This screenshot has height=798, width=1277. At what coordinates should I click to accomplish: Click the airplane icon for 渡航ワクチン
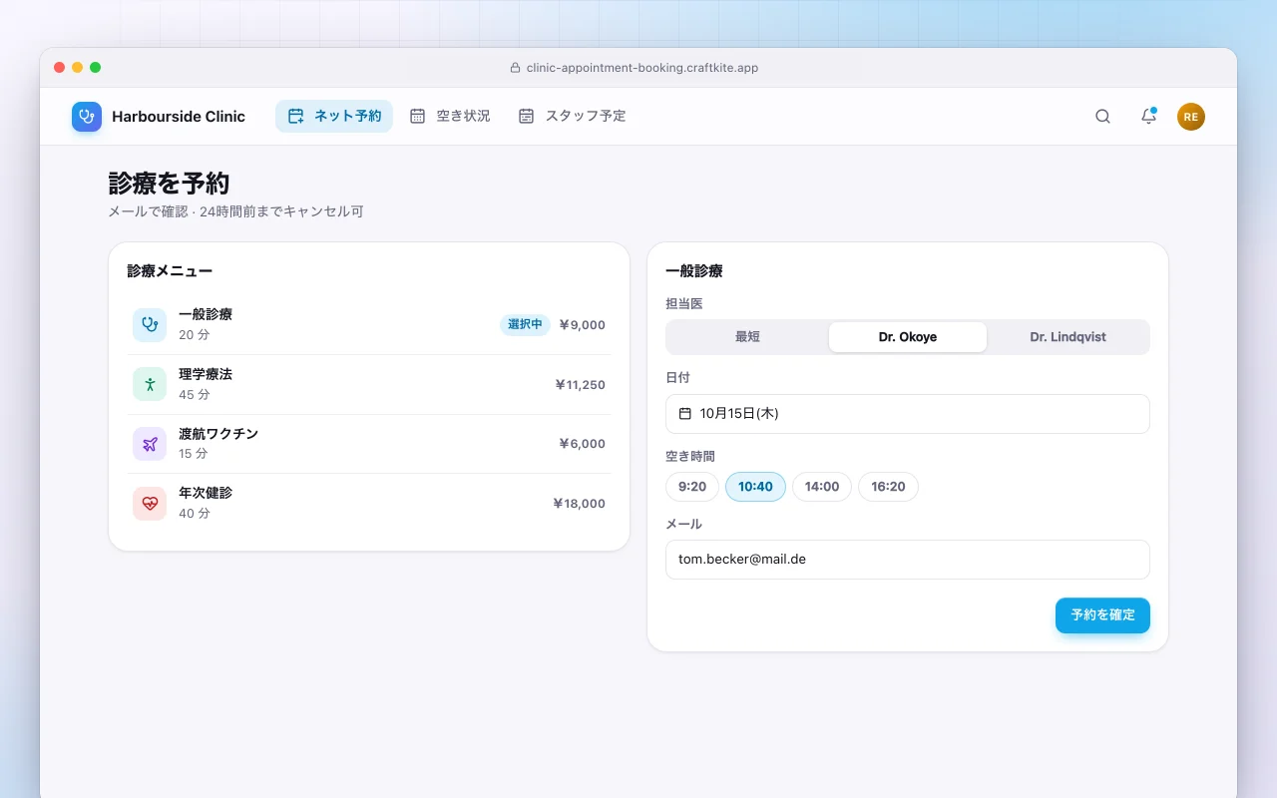150,444
